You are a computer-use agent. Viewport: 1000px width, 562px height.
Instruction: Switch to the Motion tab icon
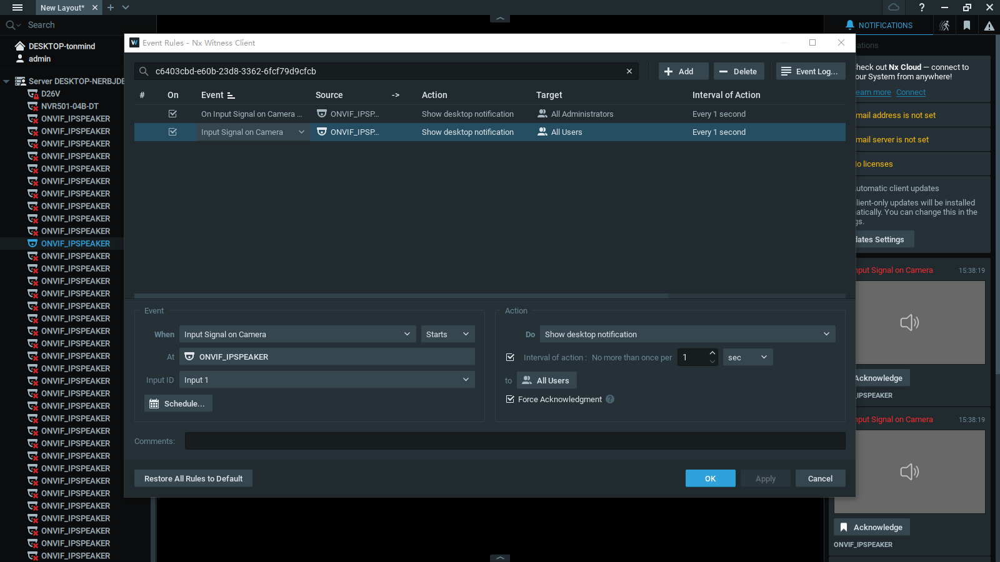tap(944, 26)
